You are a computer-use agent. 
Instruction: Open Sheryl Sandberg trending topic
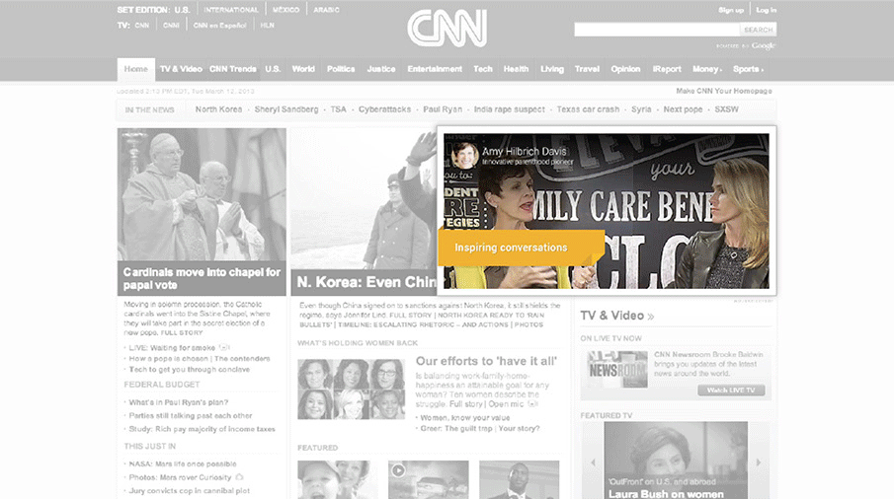coord(286,109)
